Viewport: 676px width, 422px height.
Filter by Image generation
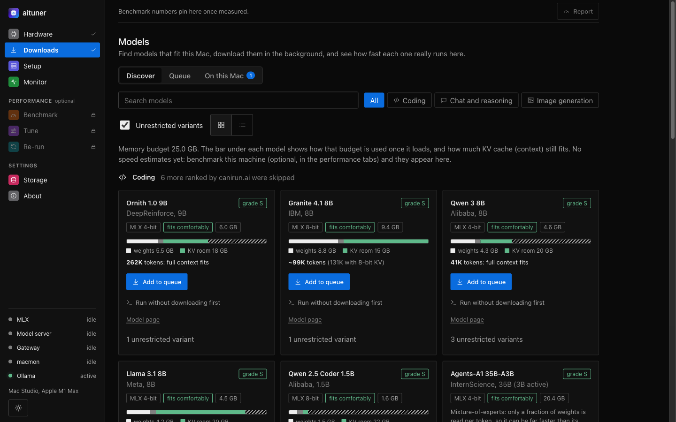tap(560, 100)
